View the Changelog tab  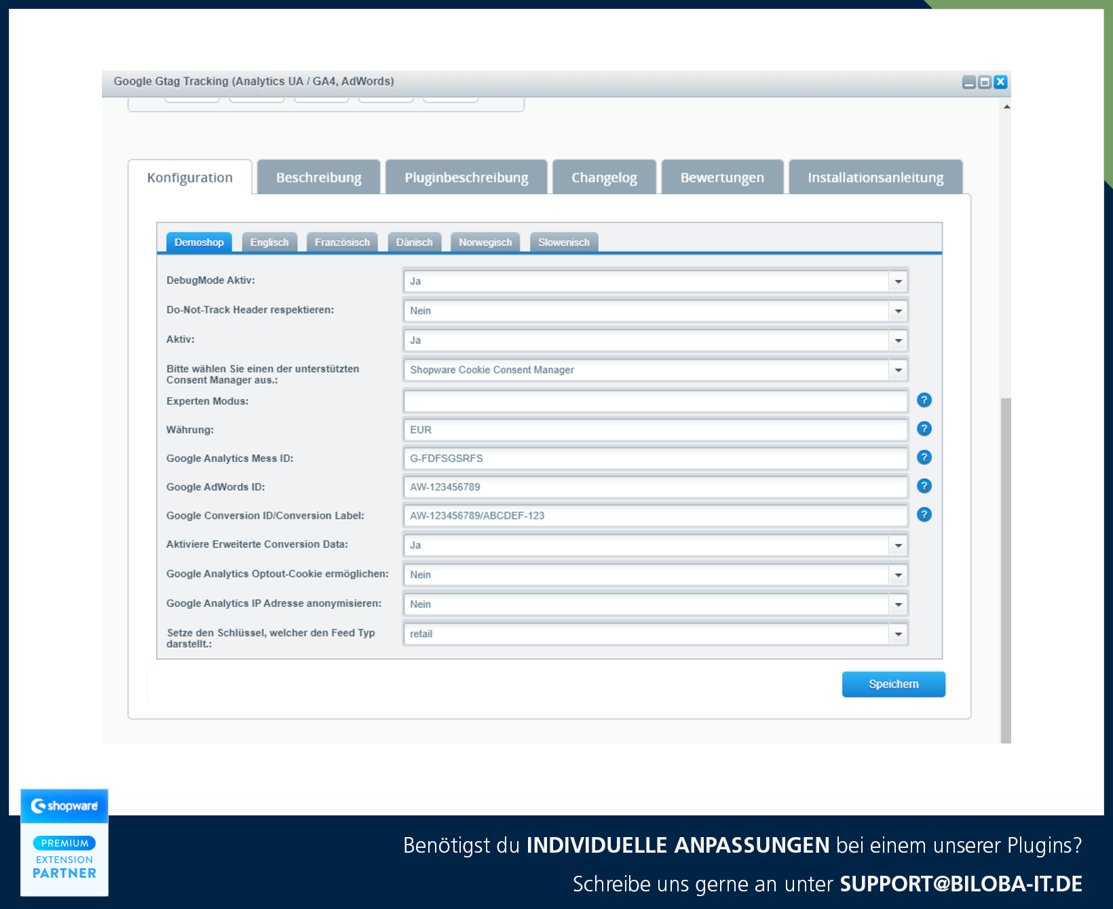pyautogui.click(x=604, y=178)
